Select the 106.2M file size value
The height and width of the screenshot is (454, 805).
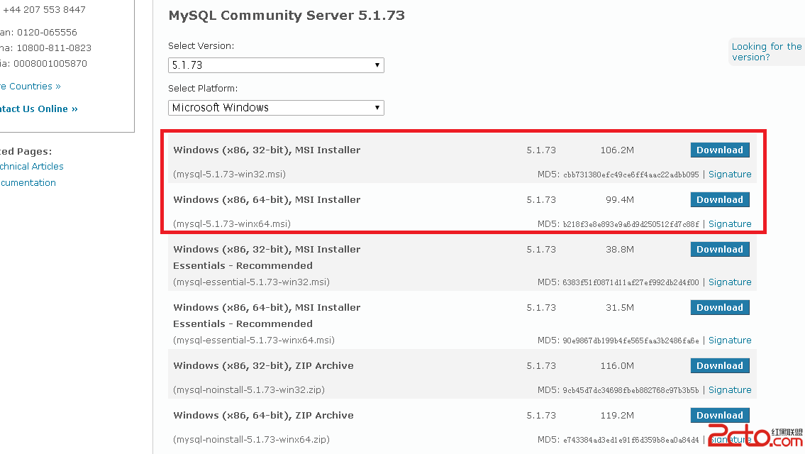click(x=617, y=150)
